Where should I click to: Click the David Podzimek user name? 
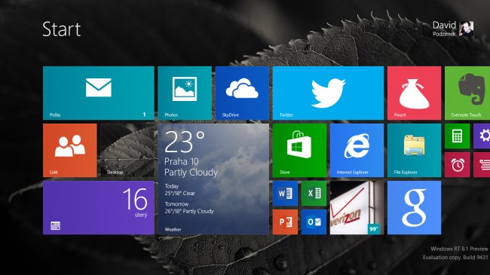tap(444, 29)
